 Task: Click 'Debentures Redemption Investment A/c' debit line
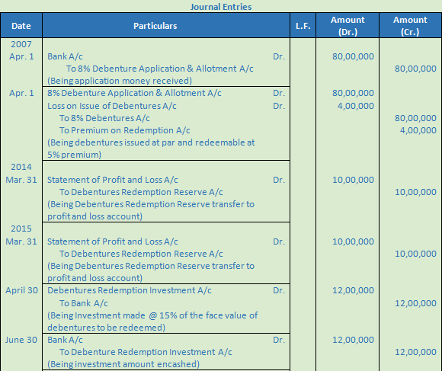[x=130, y=290]
